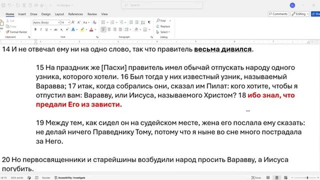Open the Change Case dropdown

(86, 22)
